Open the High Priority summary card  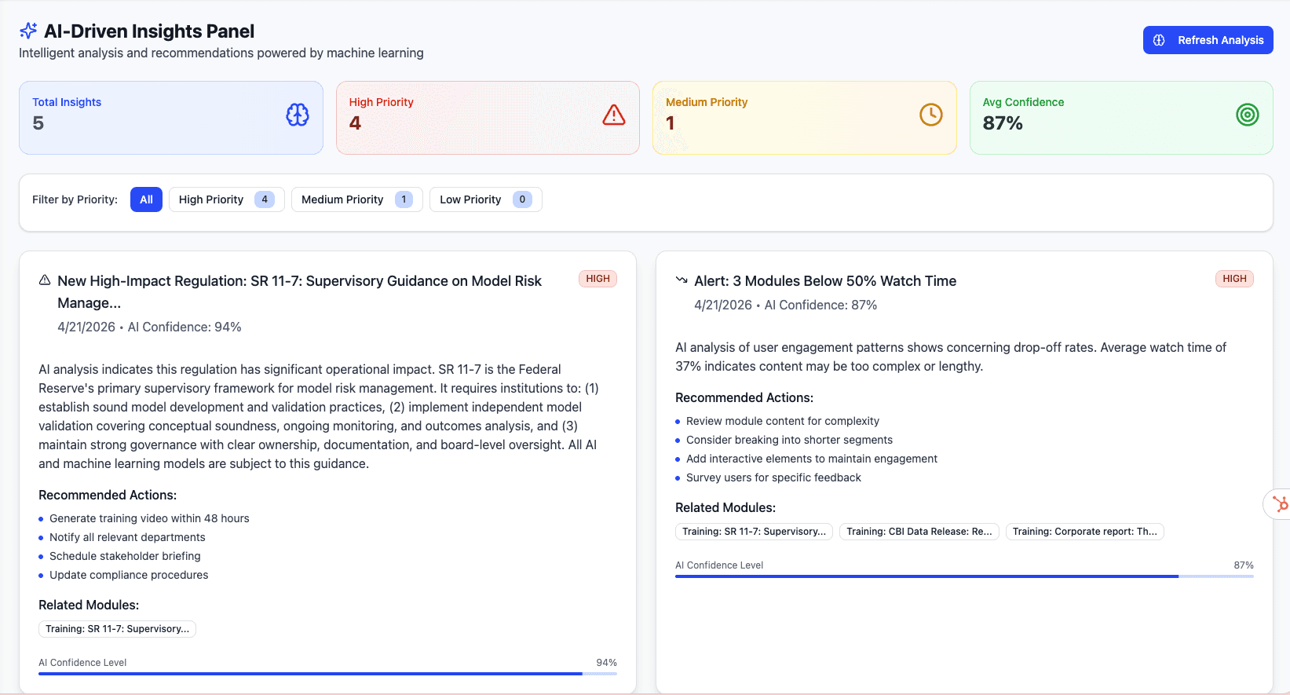point(488,118)
